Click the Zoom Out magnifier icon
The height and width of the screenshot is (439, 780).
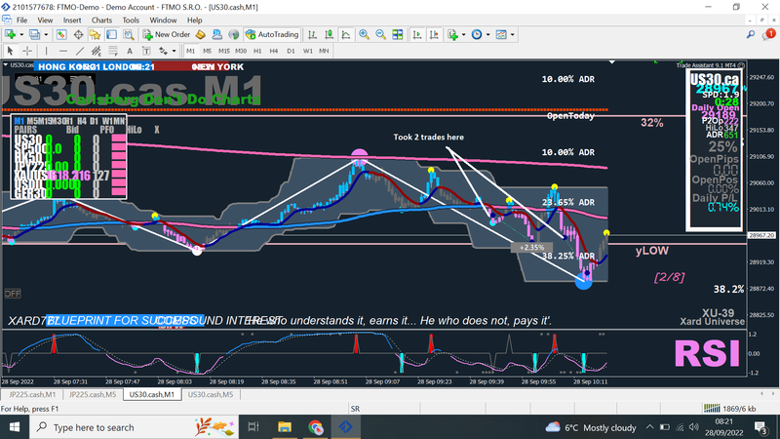(380, 34)
